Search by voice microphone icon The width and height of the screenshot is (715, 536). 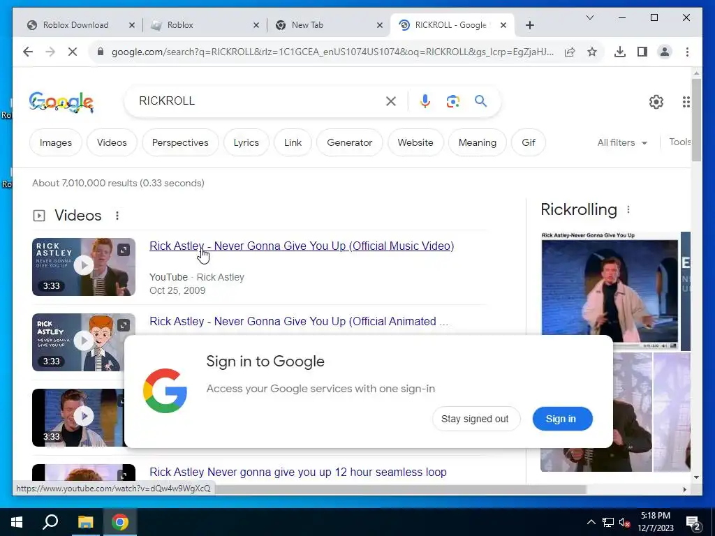(x=425, y=101)
